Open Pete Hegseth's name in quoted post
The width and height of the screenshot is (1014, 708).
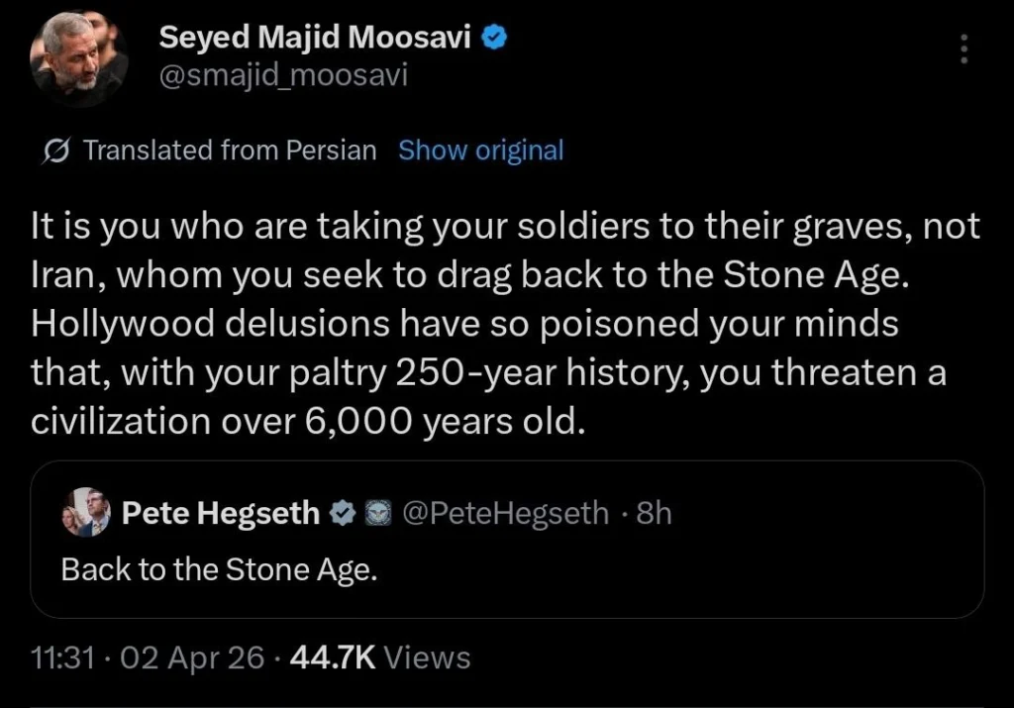(x=220, y=513)
